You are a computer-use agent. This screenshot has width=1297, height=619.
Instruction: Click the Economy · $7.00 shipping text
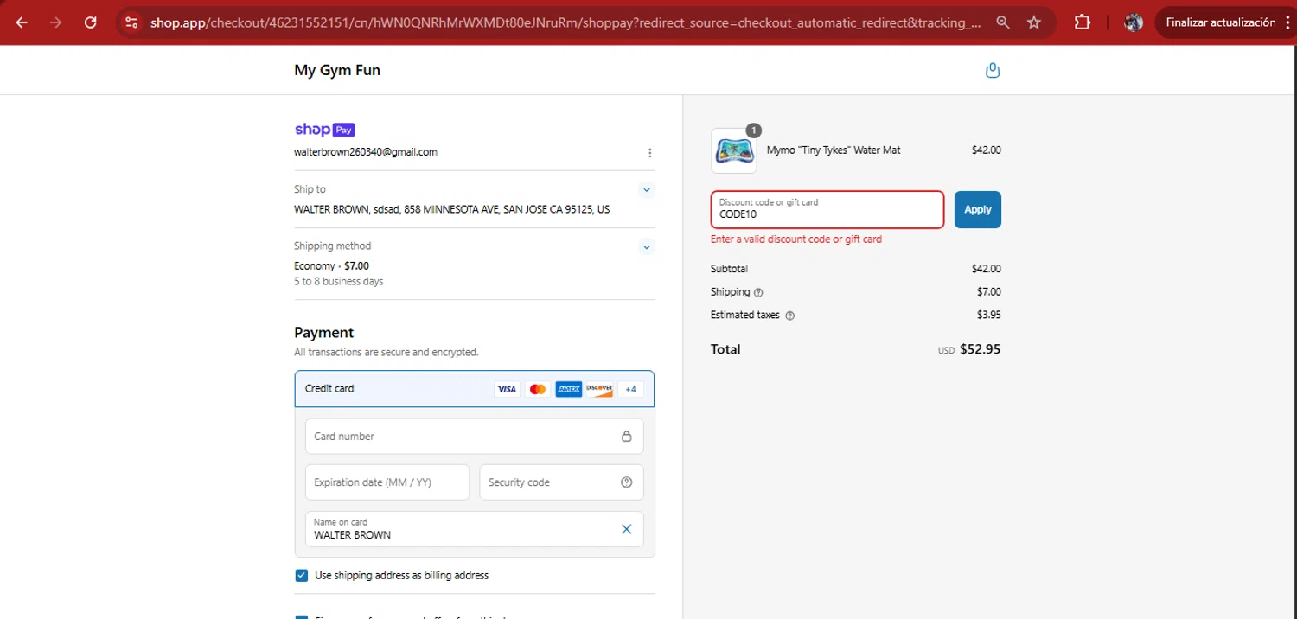tap(331, 266)
